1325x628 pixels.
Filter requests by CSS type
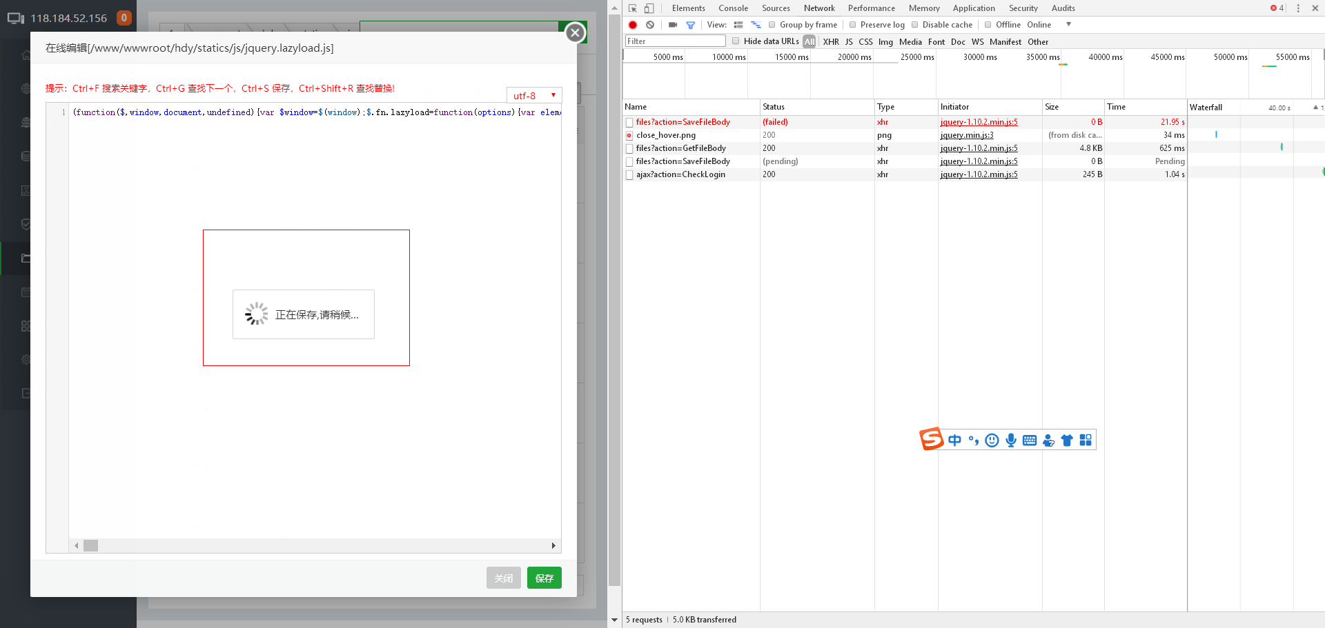(865, 42)
